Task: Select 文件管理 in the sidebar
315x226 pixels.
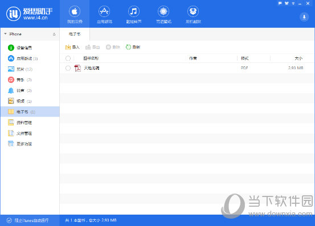Action: coord(30,133)
